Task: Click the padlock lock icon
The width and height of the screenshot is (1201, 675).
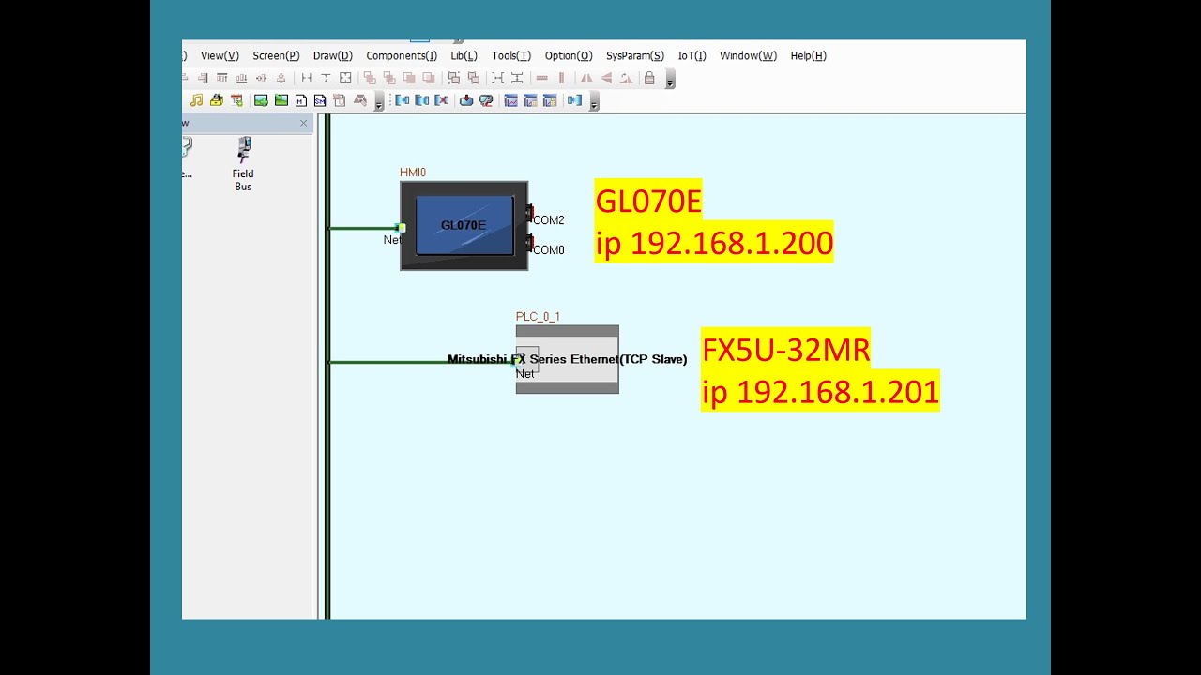Action: coord(649,79)
